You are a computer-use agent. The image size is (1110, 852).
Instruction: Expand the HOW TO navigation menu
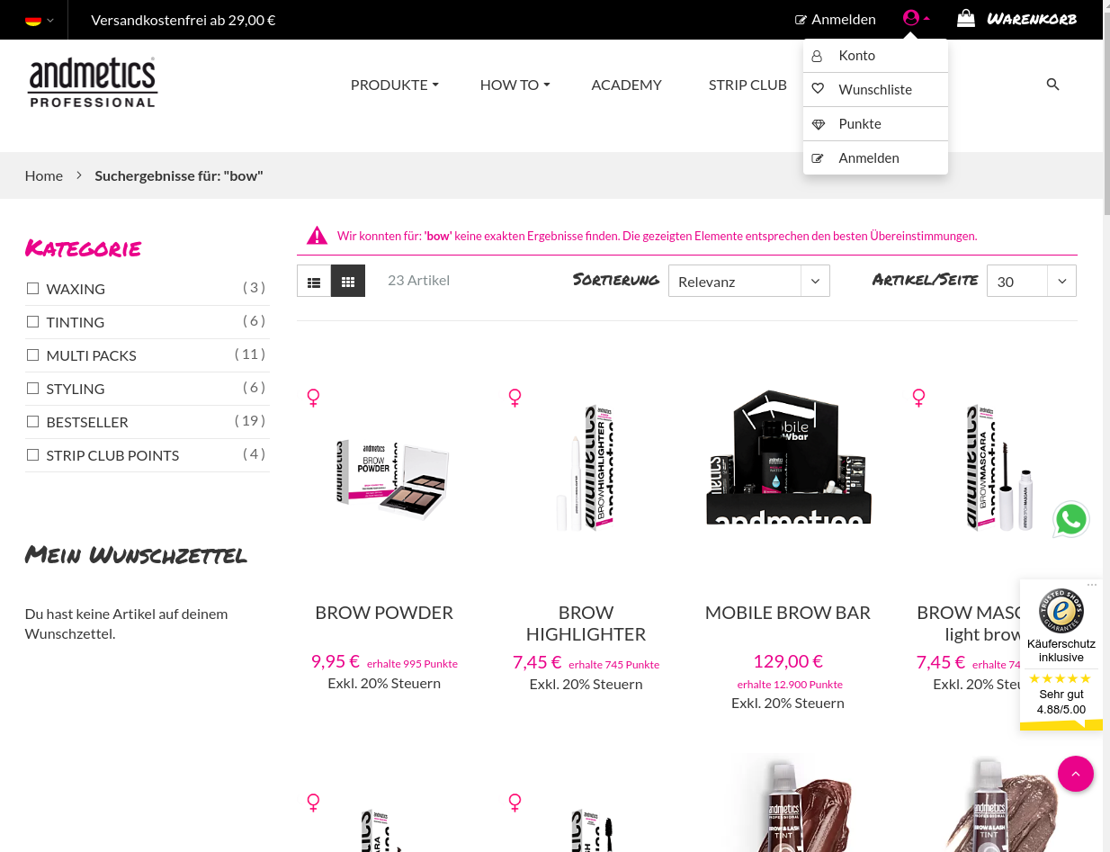pyautogui.click(x=515, y=85)
